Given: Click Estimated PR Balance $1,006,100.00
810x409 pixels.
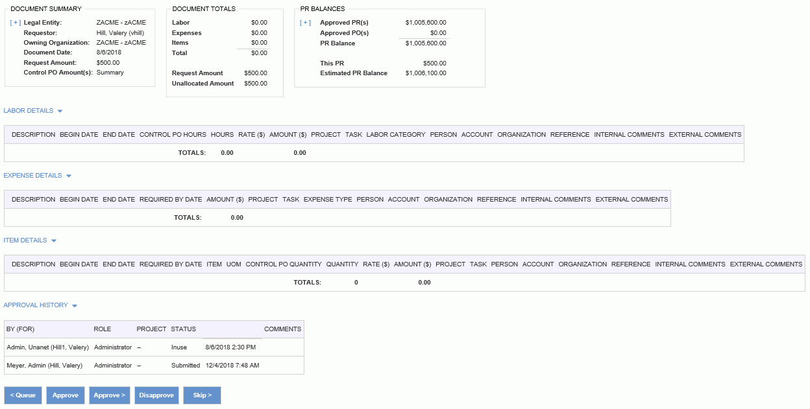Looking at the screenshot, I should coord(426,73).
